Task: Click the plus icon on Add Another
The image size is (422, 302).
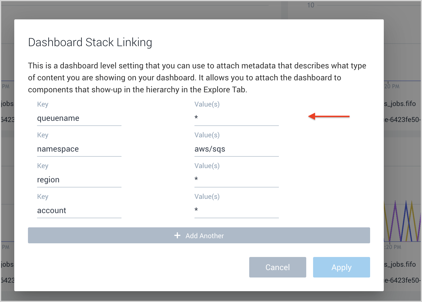Action: pyautogui.click(x=177, y=236)
